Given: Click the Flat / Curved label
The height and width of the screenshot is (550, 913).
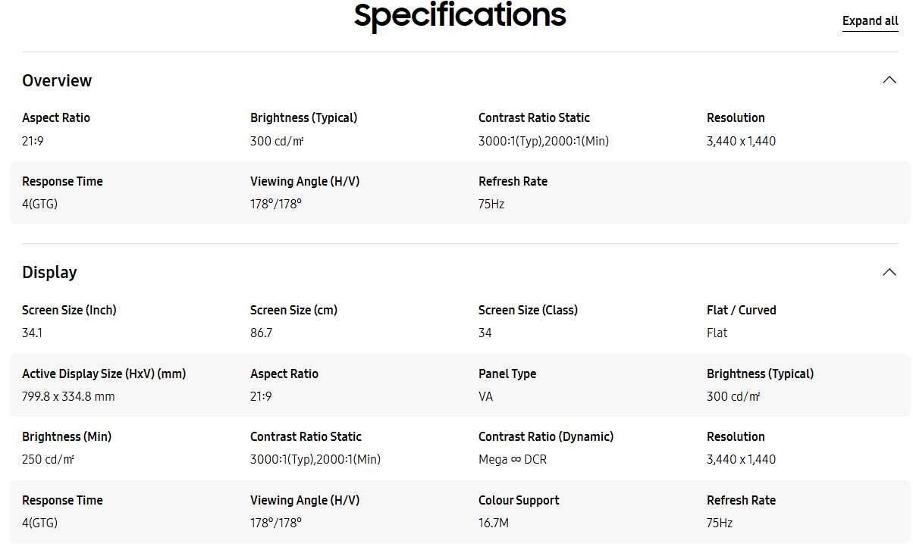Looking at the screenshot, I should [742, 310].
